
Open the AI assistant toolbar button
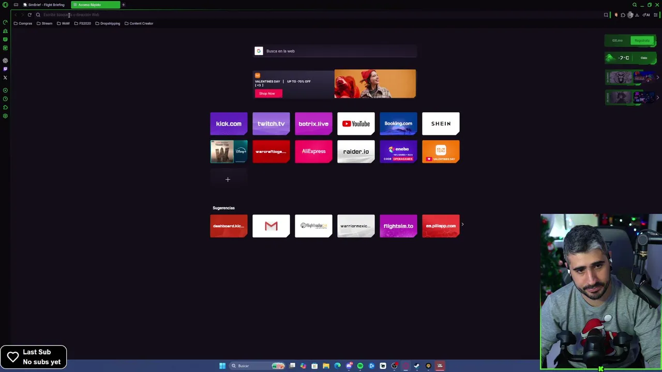pos(646,15)
